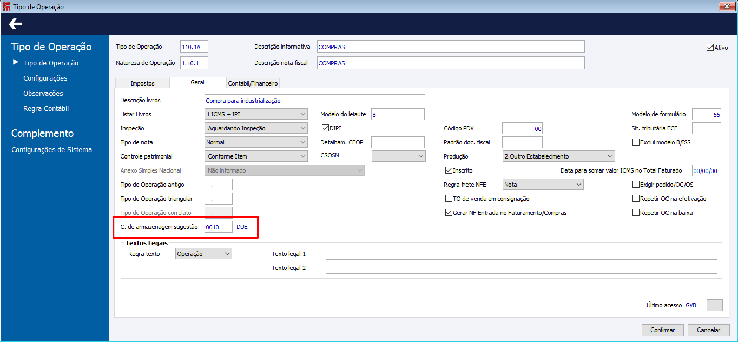Screen dimensions: 738x342
Task: Open the Listar Livros dropdown
Action: pos(256,114)
